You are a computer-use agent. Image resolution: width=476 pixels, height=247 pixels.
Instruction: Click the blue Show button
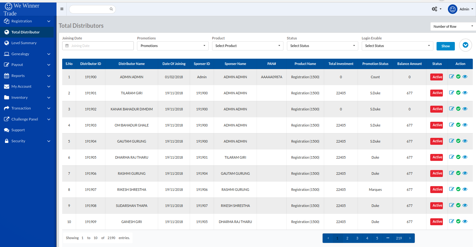(445, 46)
